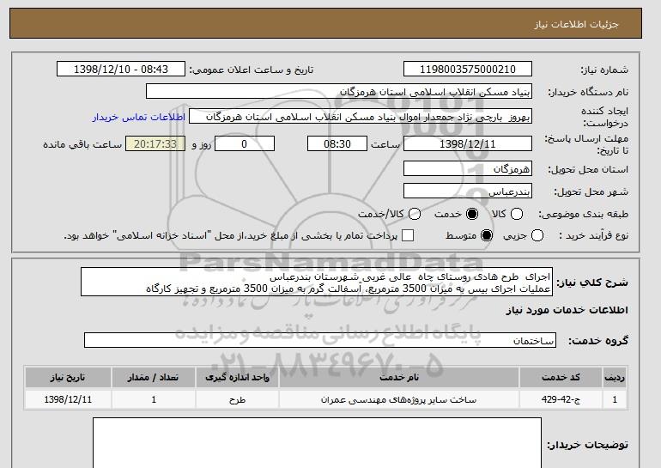
Task: Click the buyer notes text area
Action: [x=317, y=443]
